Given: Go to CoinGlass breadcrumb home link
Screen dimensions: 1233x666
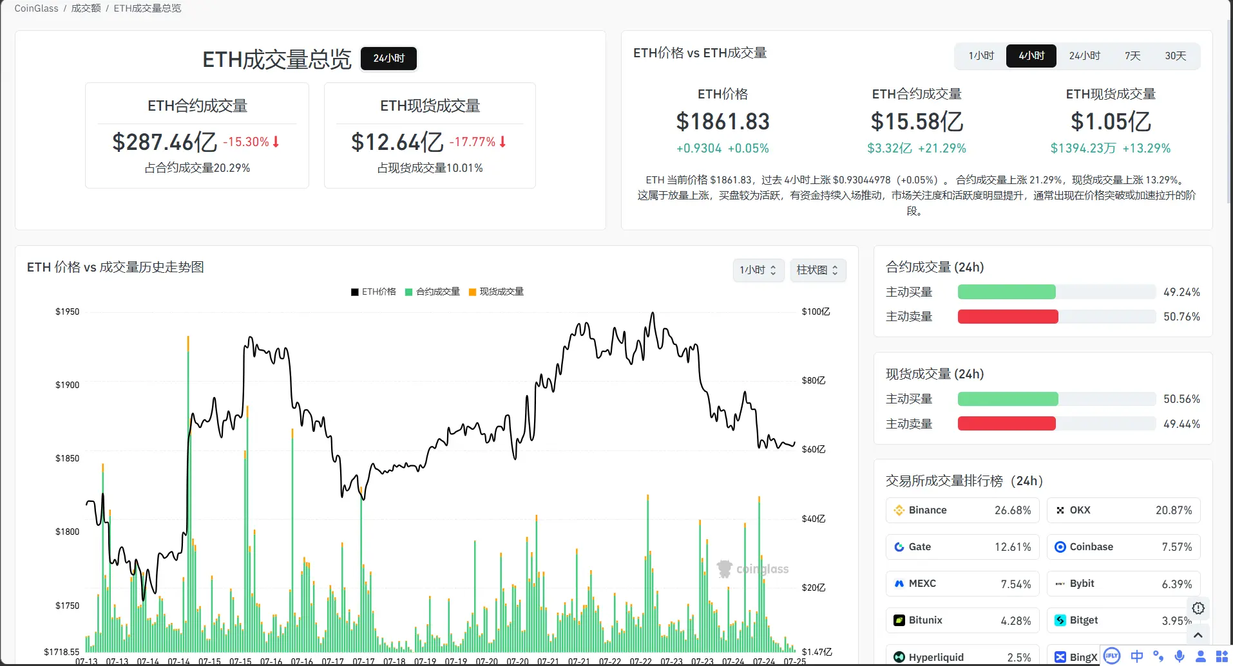Looking at the screenshot, I should (x=36, y=8).
